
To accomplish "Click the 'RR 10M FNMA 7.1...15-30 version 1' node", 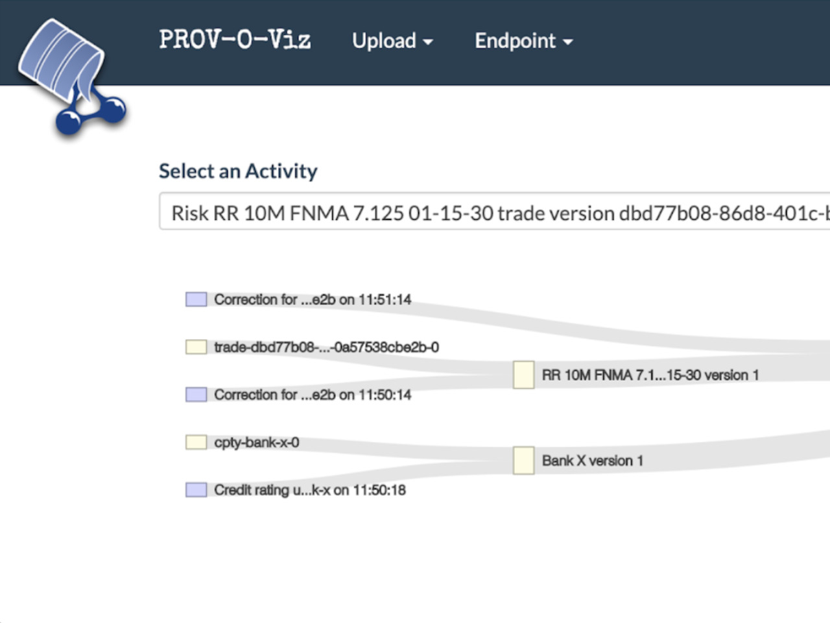I will (523, 374).
